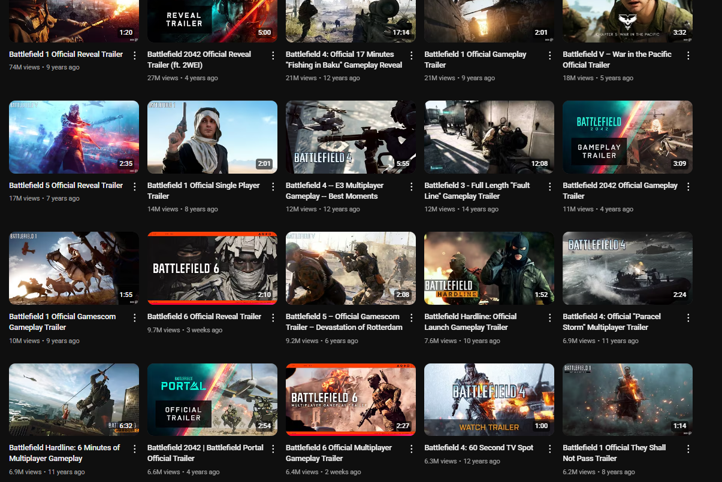Open title Battlefield 4 Fishing in Baku Gameplay Reveal
Image resolution: width=722 pixels, height=482 pixels.
click(x=344, y=59)
